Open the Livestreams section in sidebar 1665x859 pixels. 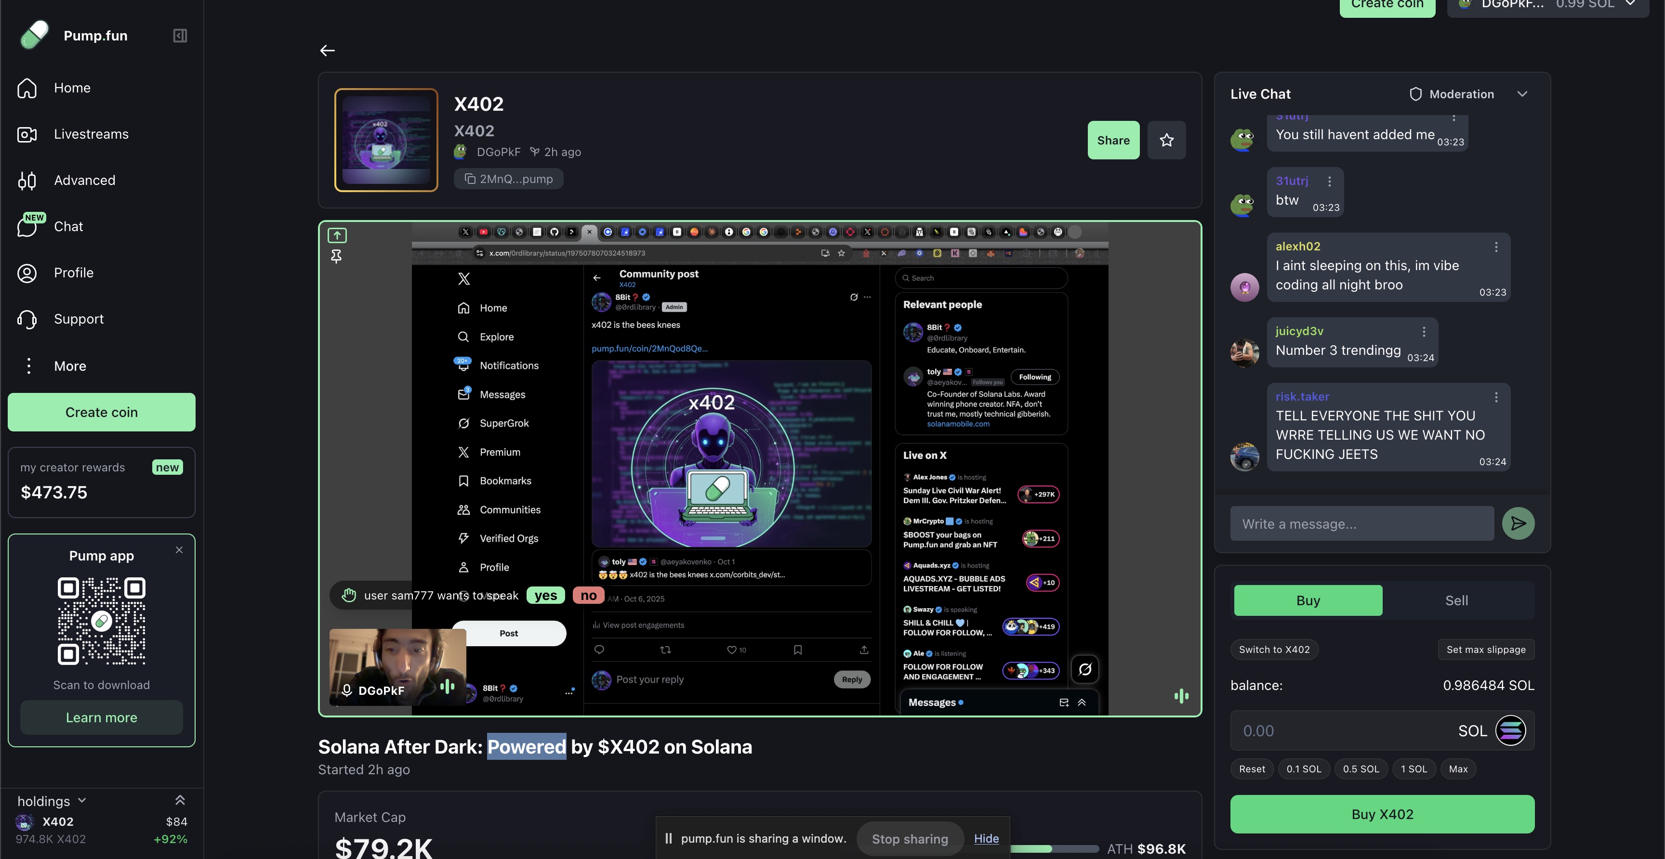pyautogui.click(x=91, y=134)
